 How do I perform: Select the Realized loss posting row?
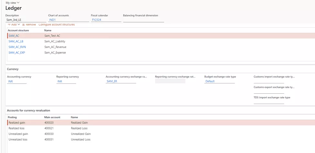click(x=16, y=128)
